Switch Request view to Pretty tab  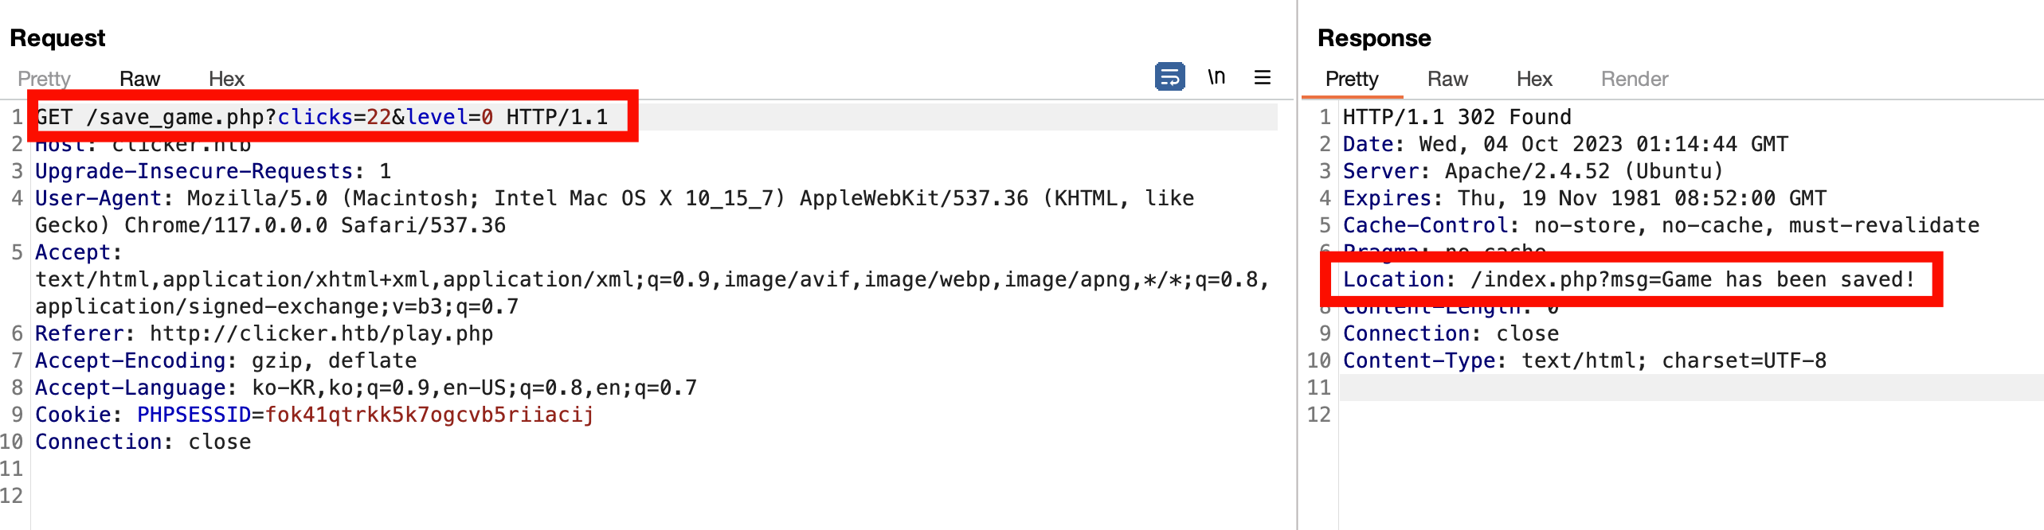tap(45, 79)
